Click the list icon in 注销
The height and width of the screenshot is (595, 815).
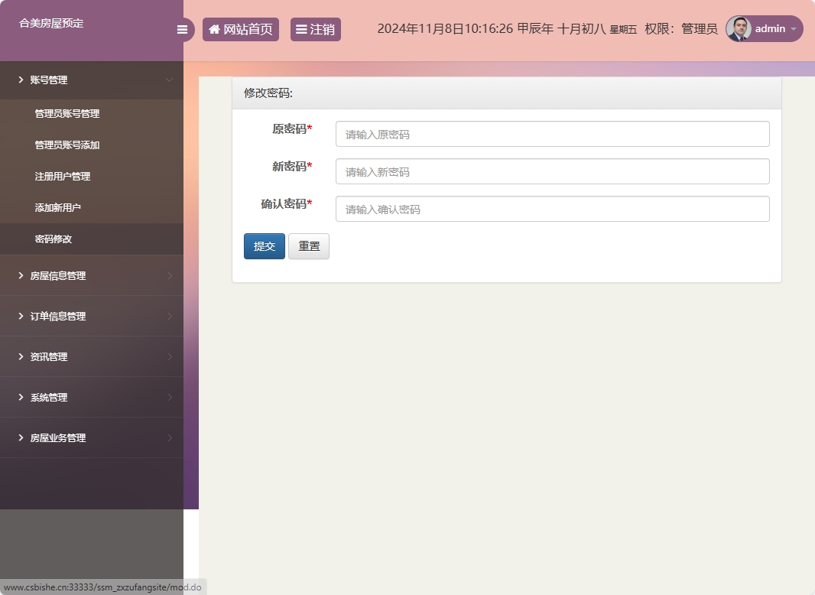(x=301, y=30)
